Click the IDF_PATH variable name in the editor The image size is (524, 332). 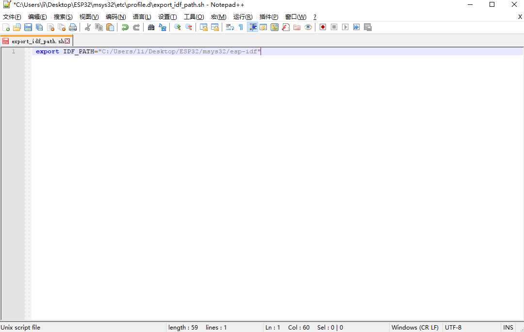pos(79,51)
